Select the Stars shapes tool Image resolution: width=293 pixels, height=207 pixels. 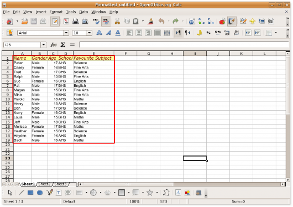click(x=150, y=193)
